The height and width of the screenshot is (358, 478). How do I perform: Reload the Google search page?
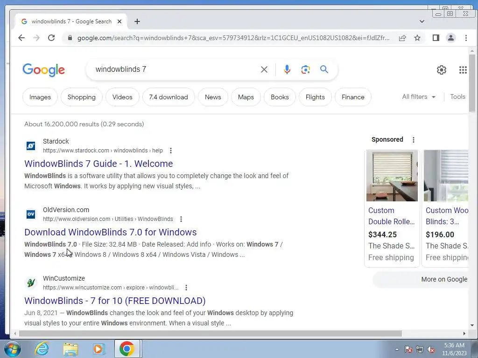(x=51, y=38)
